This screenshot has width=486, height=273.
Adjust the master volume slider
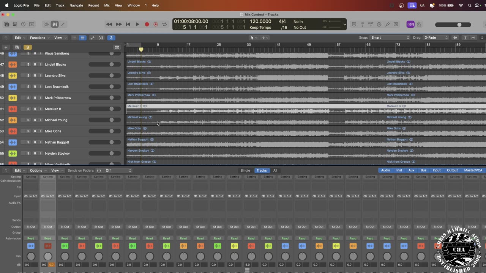[x=453, y=25]
